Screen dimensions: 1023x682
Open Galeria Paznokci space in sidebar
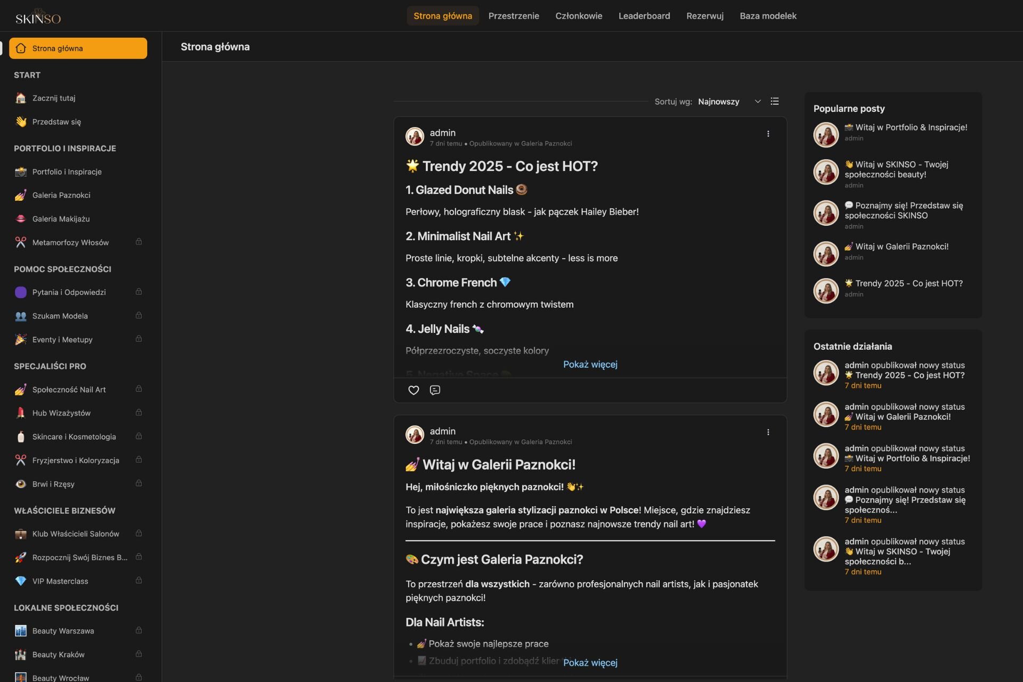tap(61, 195)
